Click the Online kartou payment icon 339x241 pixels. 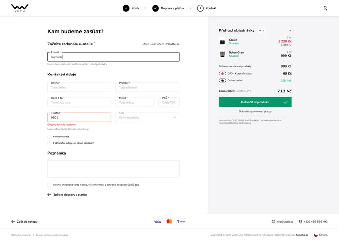pos(222,80)
